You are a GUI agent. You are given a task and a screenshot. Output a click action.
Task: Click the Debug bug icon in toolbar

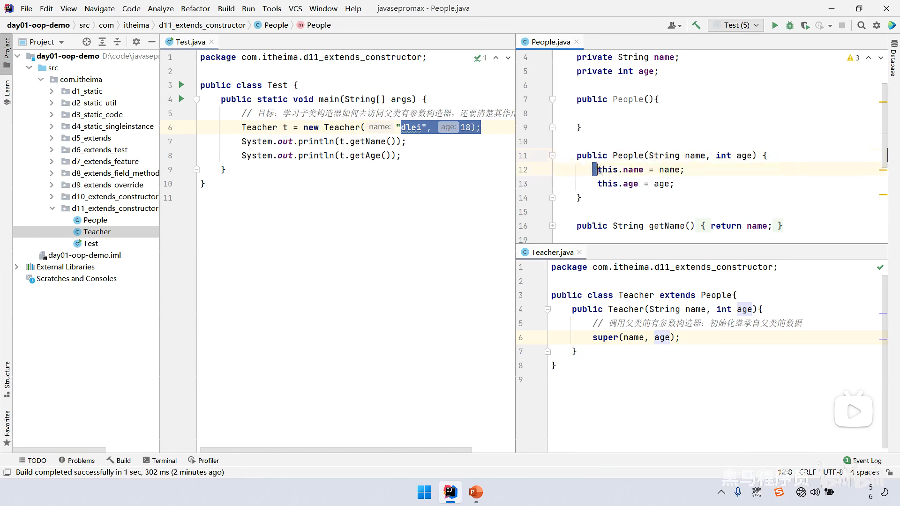click(x=790, y=25)
